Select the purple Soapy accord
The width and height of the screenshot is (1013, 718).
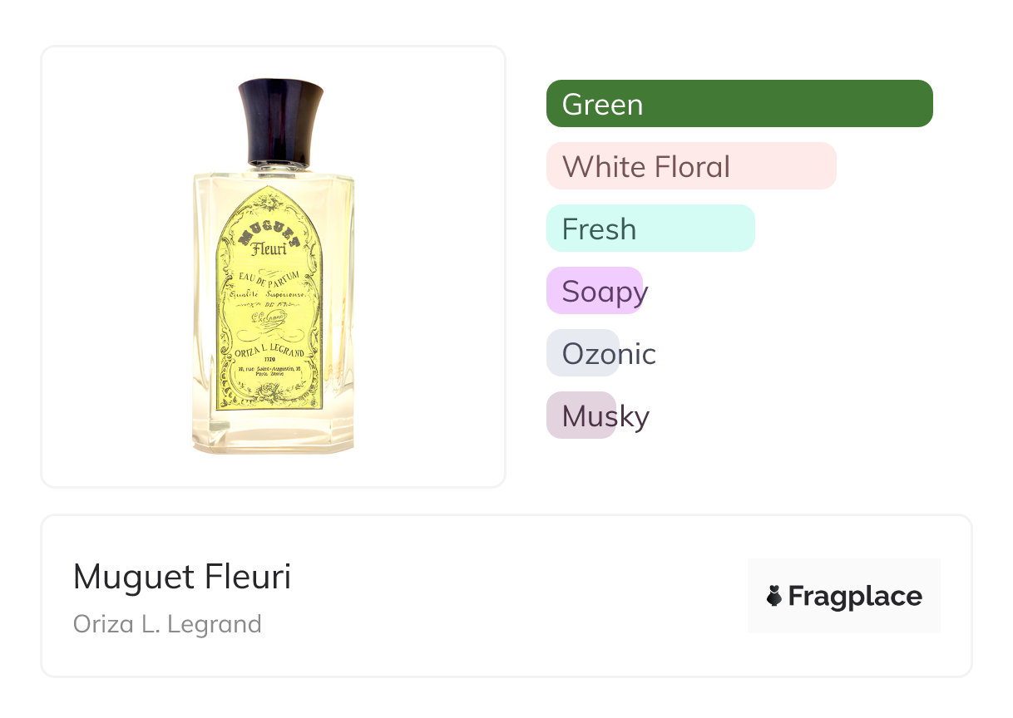595,291
